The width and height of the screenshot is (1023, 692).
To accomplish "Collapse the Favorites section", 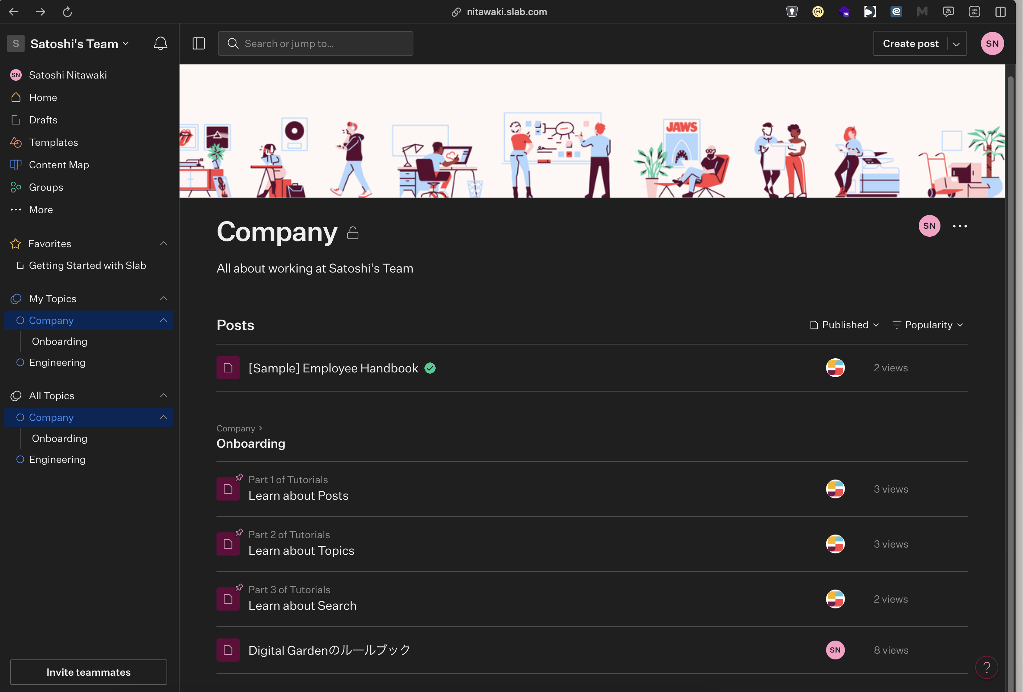I will tap(163, 244).
